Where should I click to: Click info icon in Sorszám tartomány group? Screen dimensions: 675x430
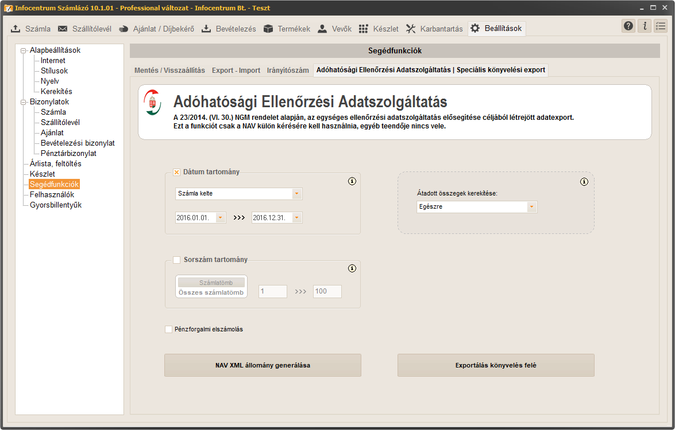(353, 268)
